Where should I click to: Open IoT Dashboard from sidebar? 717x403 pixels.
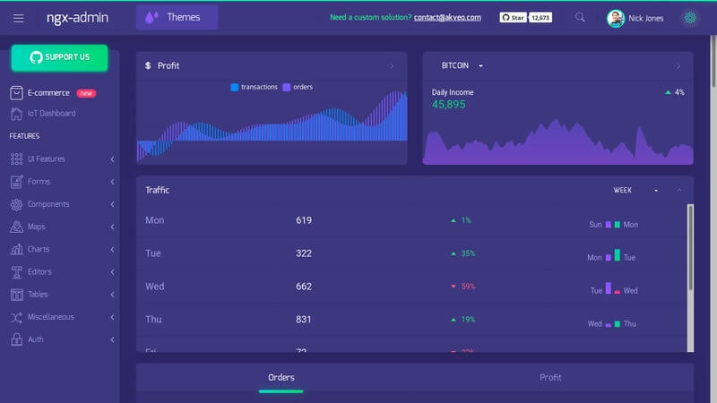click(x=51, y=114)
